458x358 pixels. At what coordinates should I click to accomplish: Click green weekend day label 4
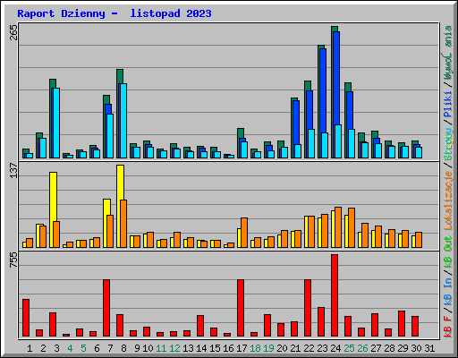click(70, 348)
